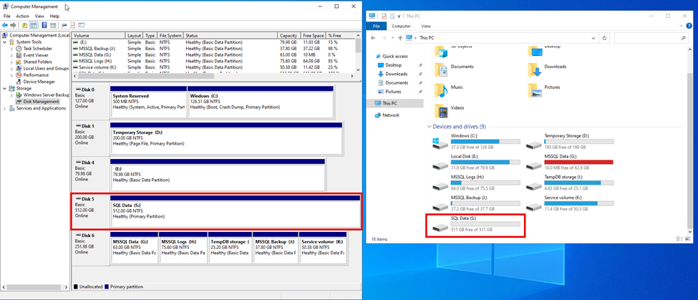This screenshot has height=300, width=698.
Task: Open the Computer ribbon tab
Action: (401, 26)
